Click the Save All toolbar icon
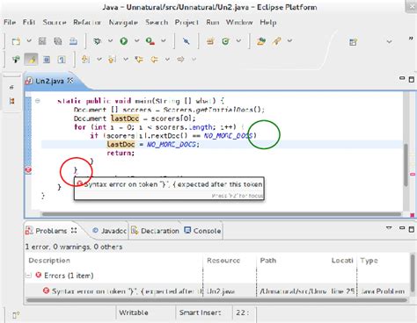 58,41
